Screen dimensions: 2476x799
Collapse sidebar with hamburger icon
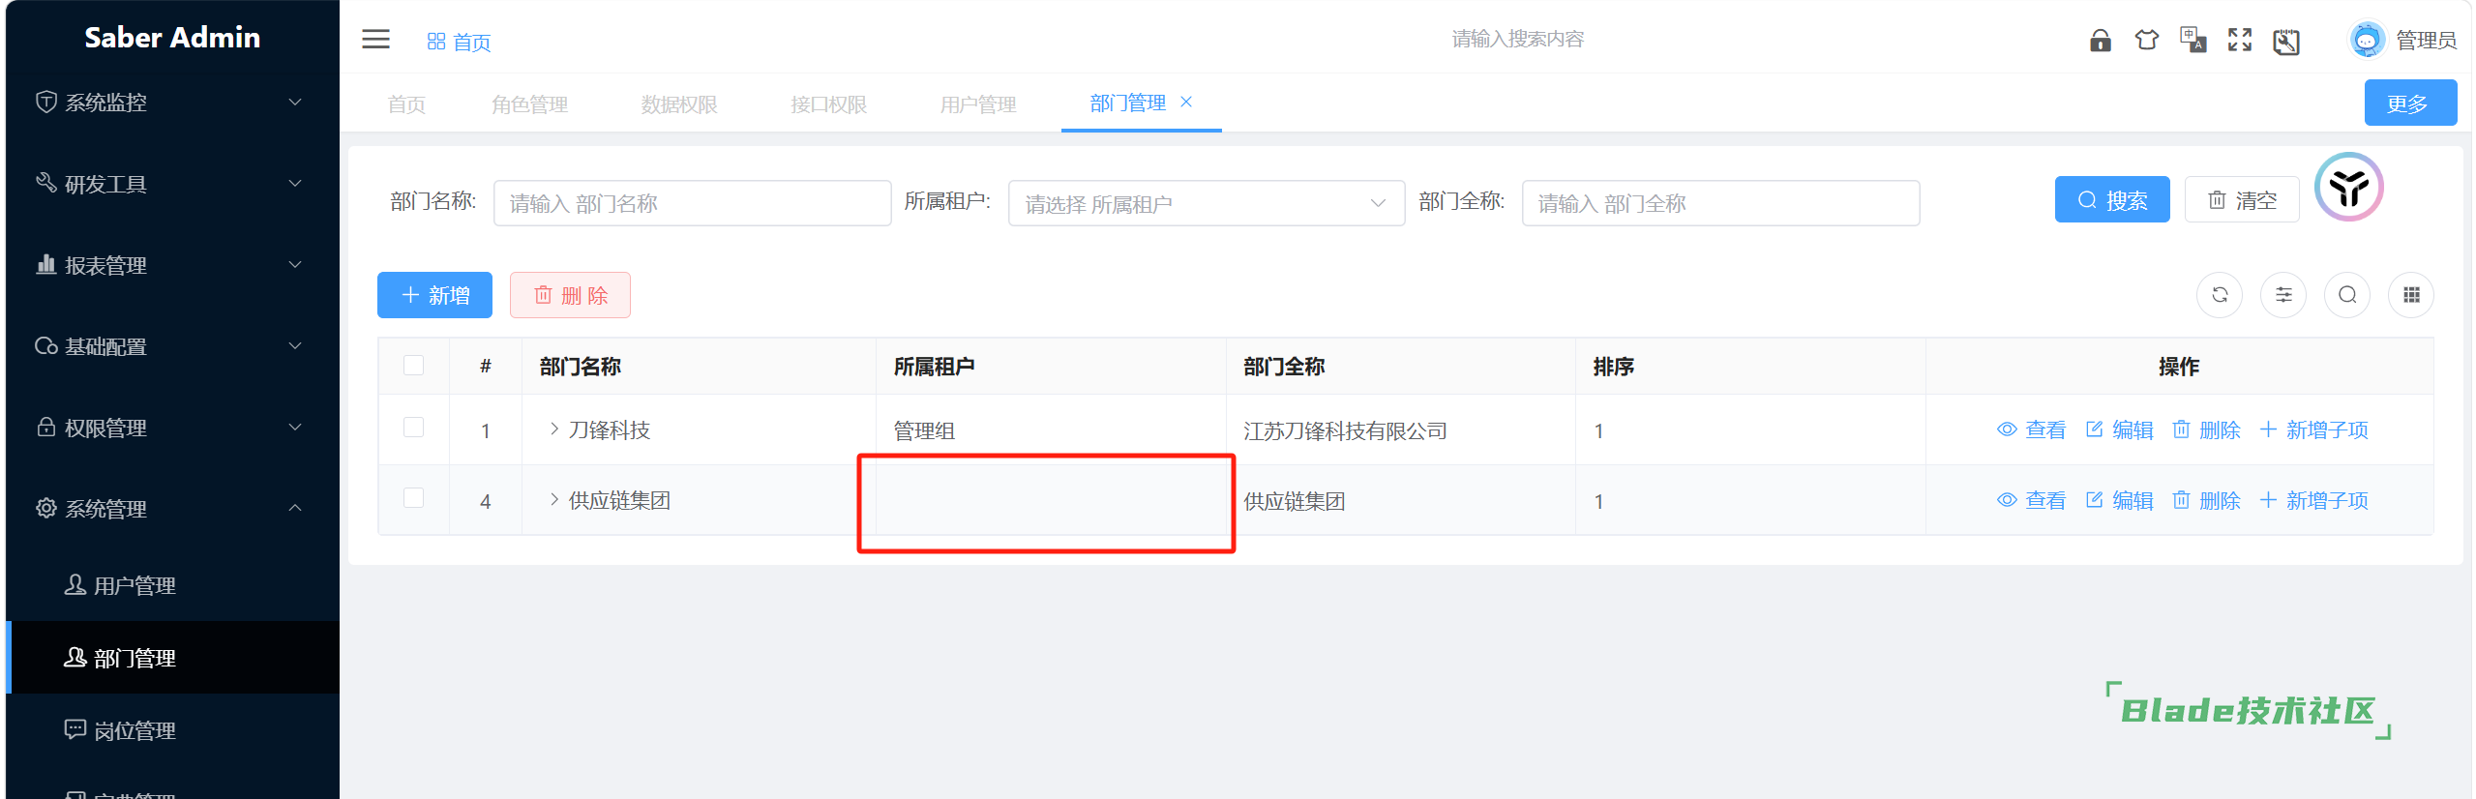(375, 40)
